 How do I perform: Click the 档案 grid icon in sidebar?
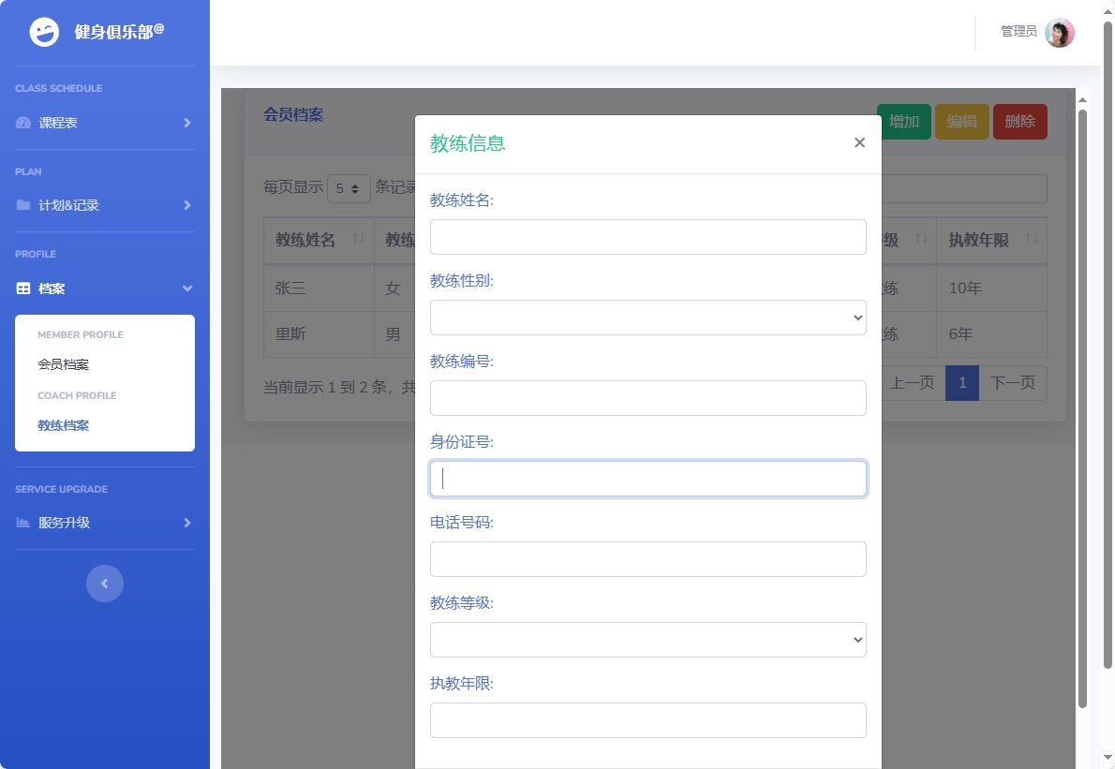22,288
